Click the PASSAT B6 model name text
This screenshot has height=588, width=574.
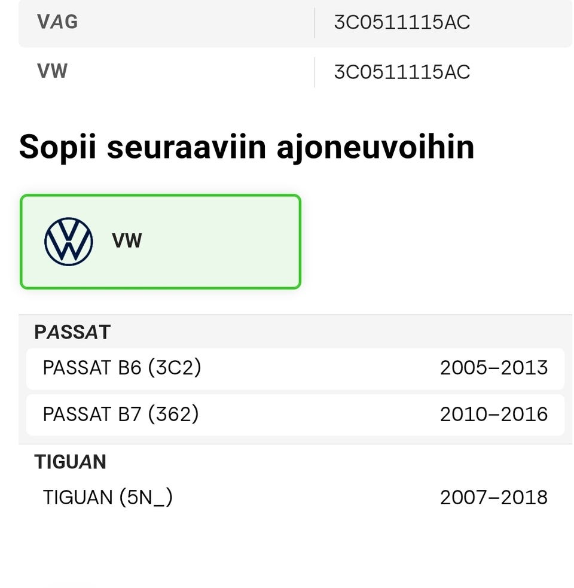[x=122, y=368]
